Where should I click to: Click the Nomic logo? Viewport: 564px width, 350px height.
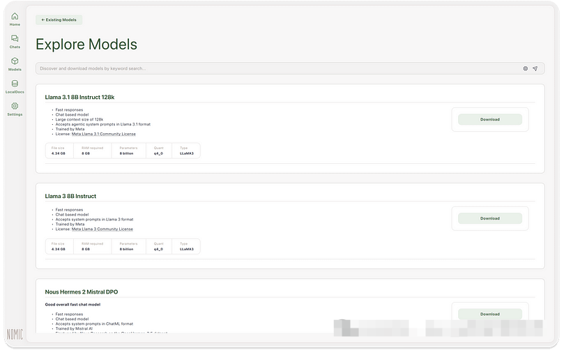click(15, 334)
